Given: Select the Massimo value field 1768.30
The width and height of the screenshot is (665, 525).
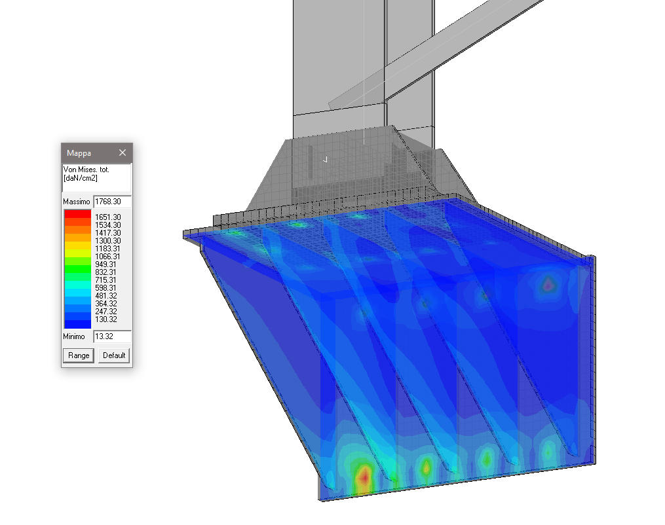Looking at the screenshot, I should click(113, 202).
